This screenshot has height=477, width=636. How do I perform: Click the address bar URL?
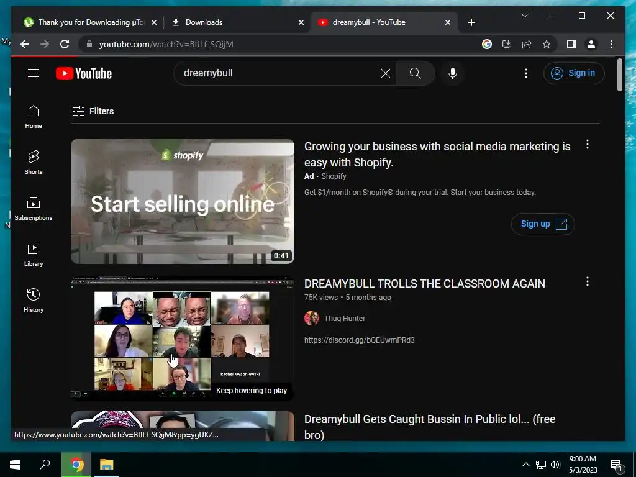click(x=166, y=44)
